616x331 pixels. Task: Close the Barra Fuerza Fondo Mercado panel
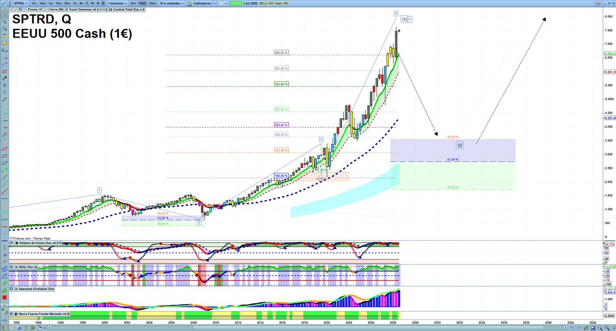point(12,314)
